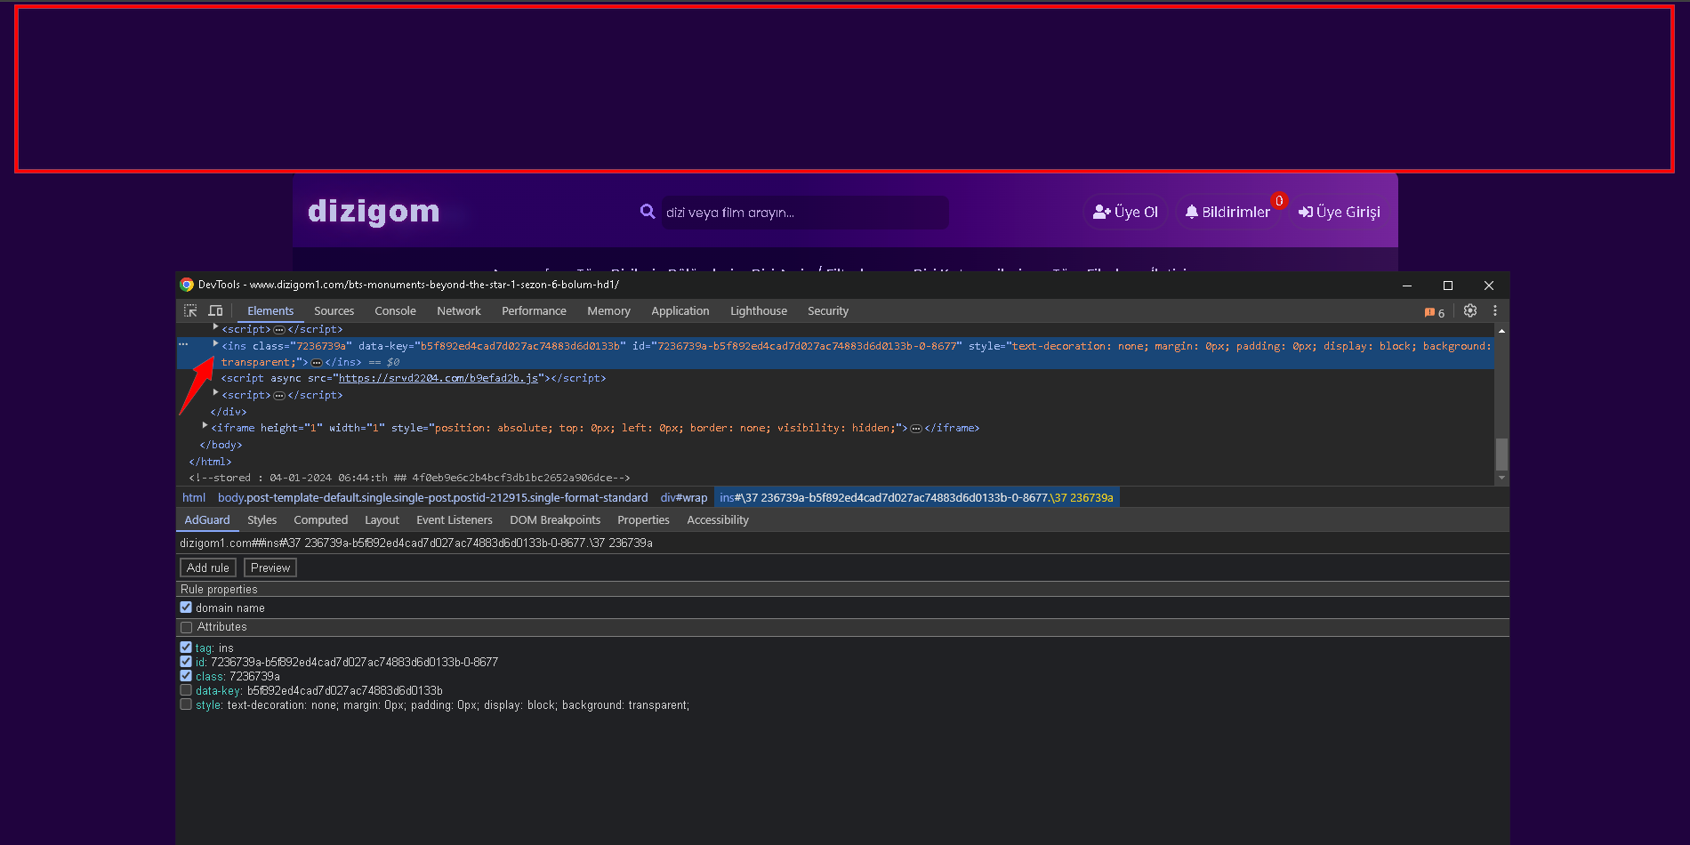This screenshot has height=845, width=1690.
Task: Collapse the first script element node
Action: (215, 328)
